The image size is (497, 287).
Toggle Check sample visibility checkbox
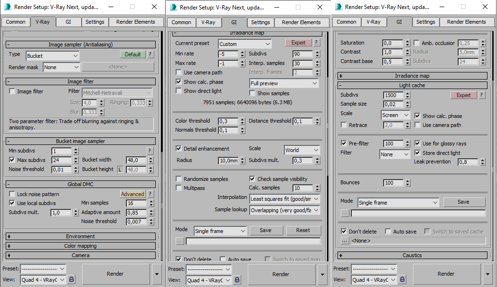click(x=253, y=179)
